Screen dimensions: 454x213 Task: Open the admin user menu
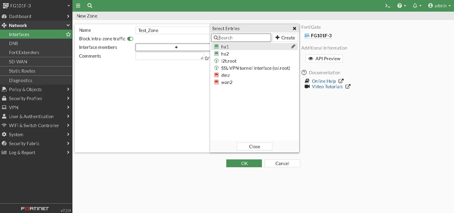click(439, 6)
